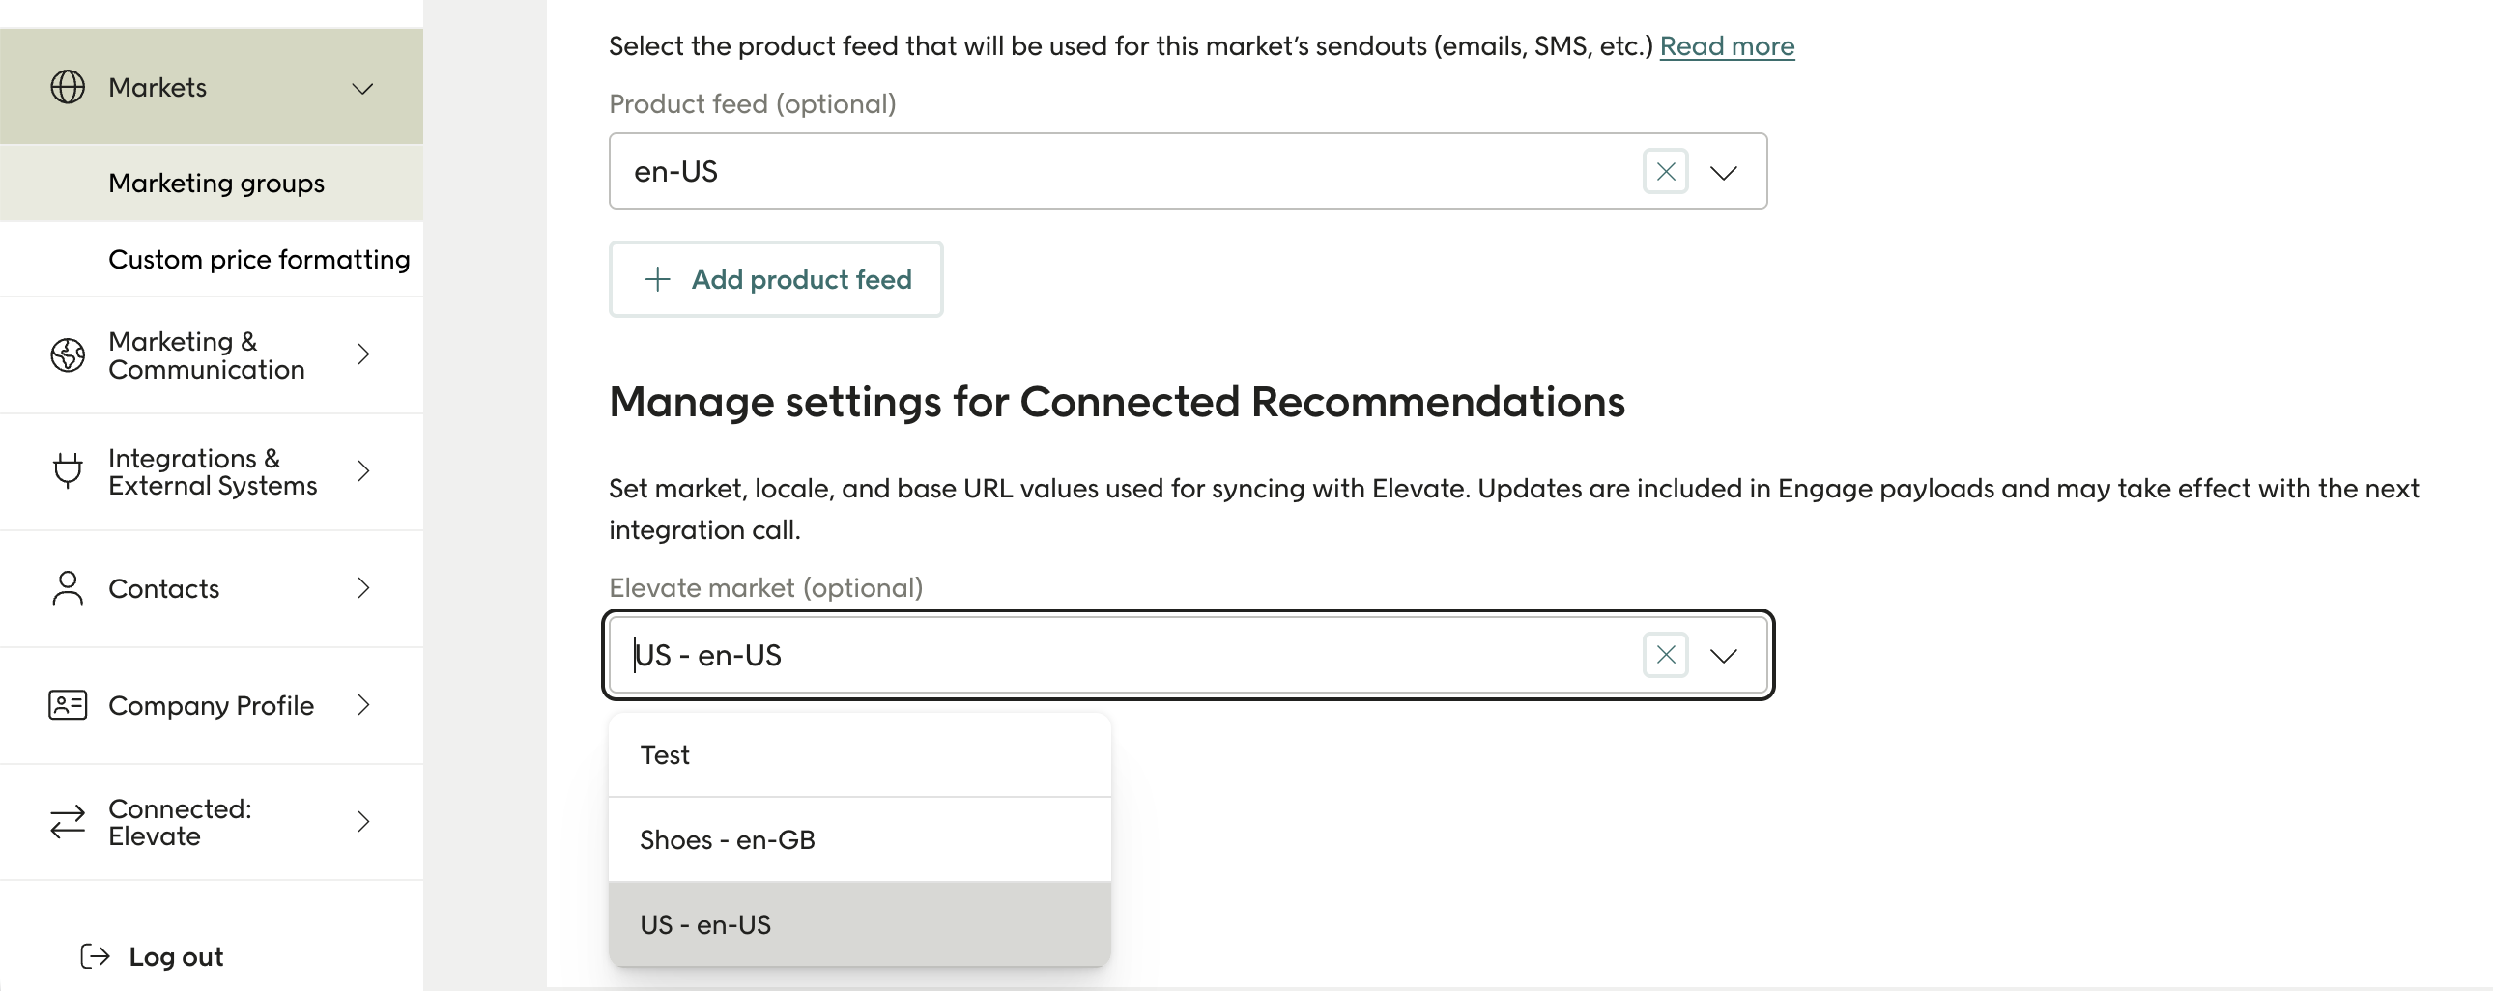Choose the Test market option

tap(665, 755)
